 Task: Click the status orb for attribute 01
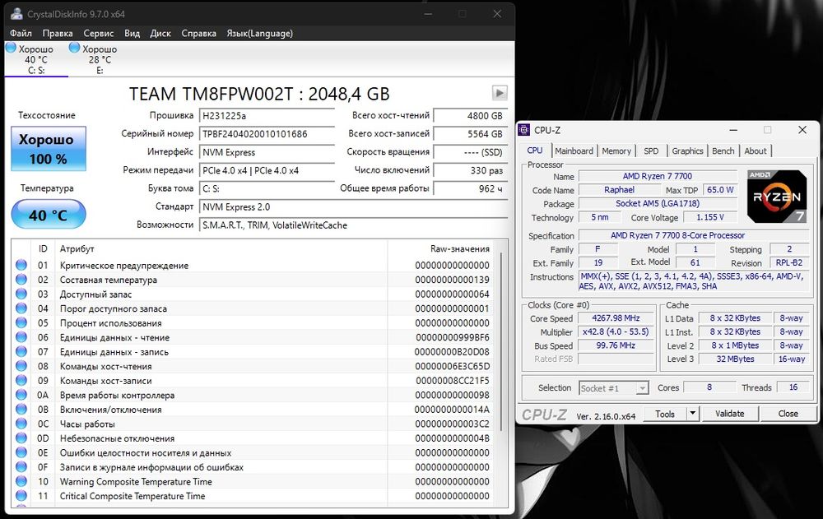tap(21, 266)
